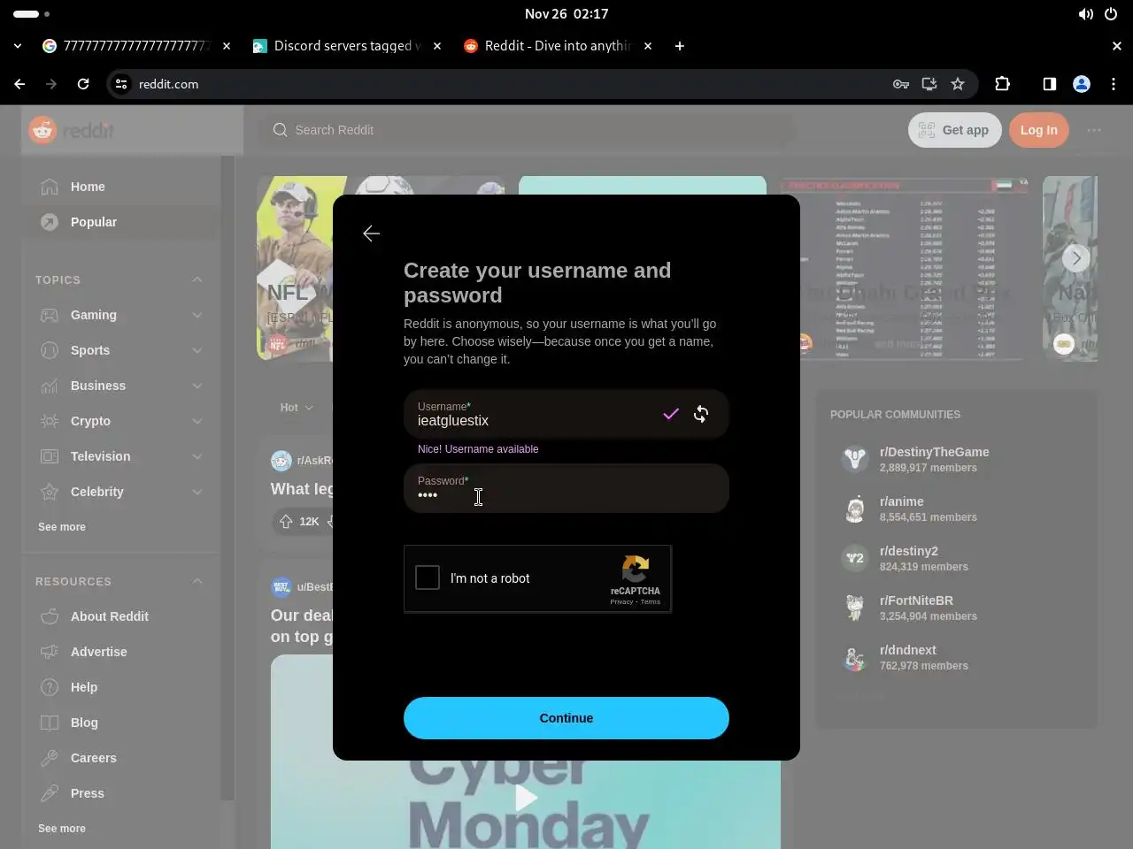This screenshot has height=849, width=1133.
Task: Focus the Search Reddit box
Action: pos(528,130)
